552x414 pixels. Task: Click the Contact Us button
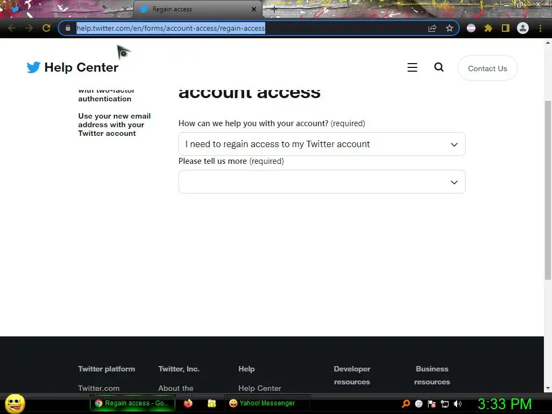click(x=487, y=68)
